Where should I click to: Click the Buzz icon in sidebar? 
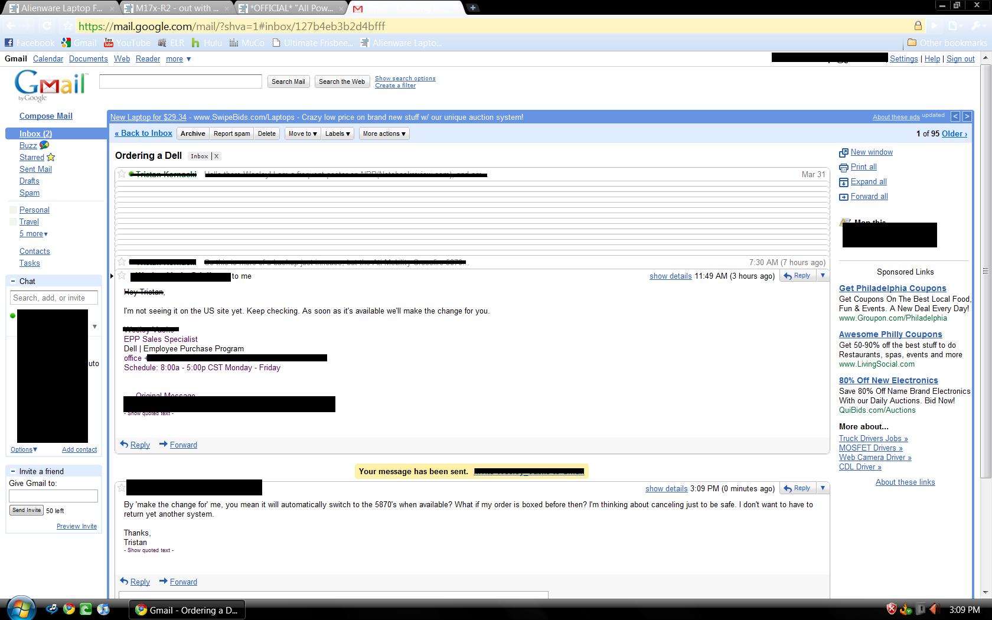(44, 145)
